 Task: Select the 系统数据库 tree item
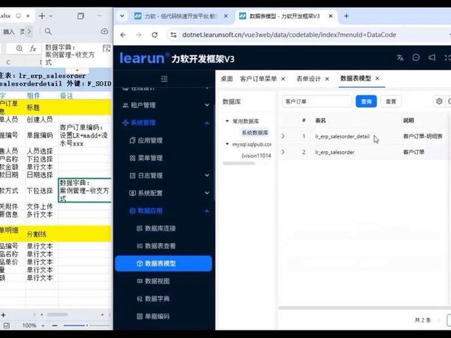[255, 132]
